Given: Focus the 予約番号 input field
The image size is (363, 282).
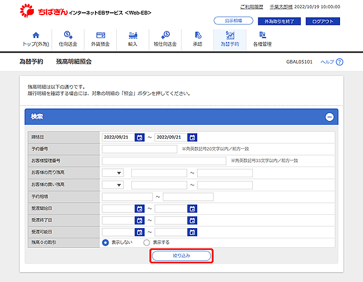Looking at the screenshot, I should tap(140, 149).
